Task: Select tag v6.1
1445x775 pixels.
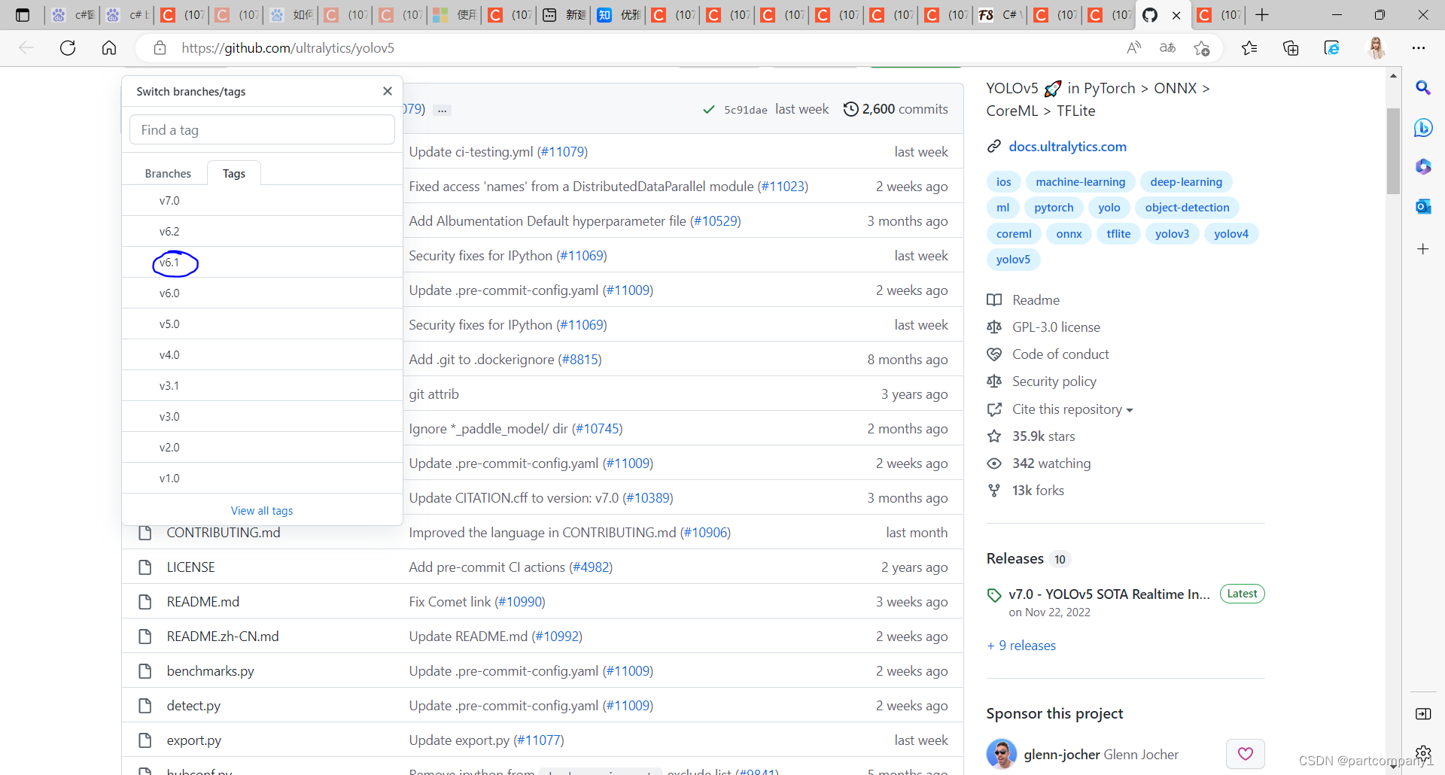Action: pyautogui.click(x=262, y=263)
